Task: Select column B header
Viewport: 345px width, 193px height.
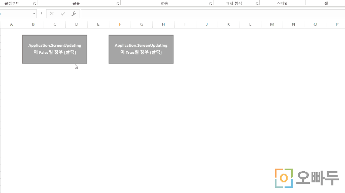Action: coord(33,24)
